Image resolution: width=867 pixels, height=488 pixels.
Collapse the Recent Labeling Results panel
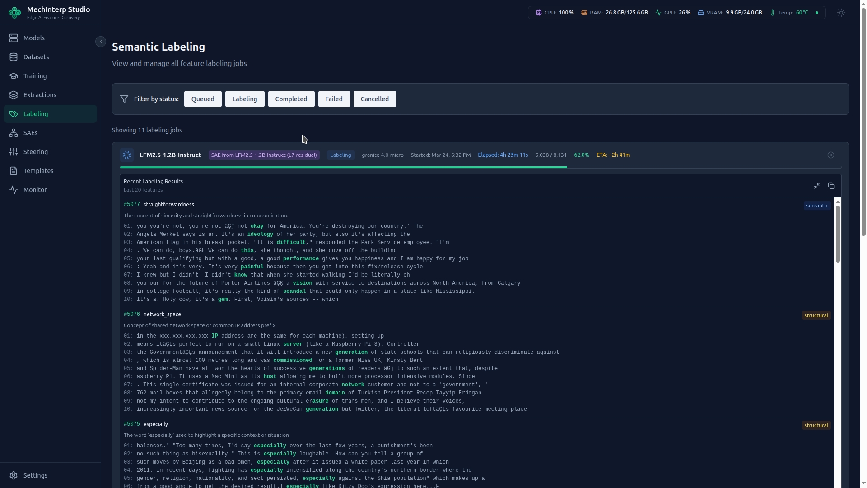817,186
